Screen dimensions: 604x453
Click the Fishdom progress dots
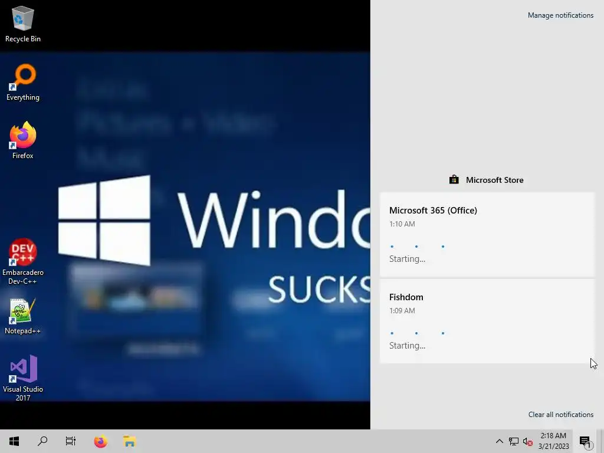(417, 333)
